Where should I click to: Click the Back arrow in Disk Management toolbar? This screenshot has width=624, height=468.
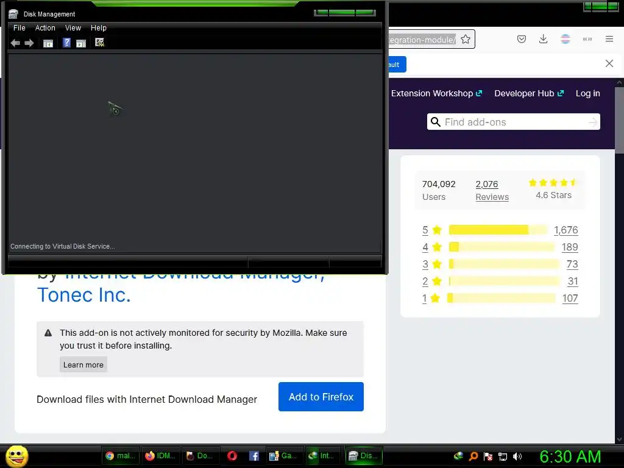(15, 43)
